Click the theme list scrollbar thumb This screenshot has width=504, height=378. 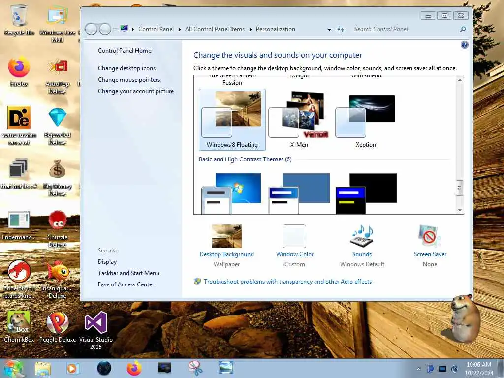coord(459,189)
